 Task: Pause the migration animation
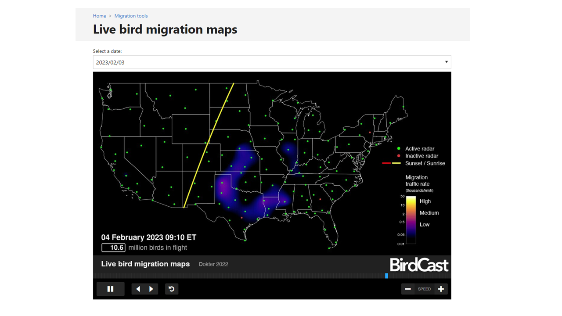coord(110,289)
